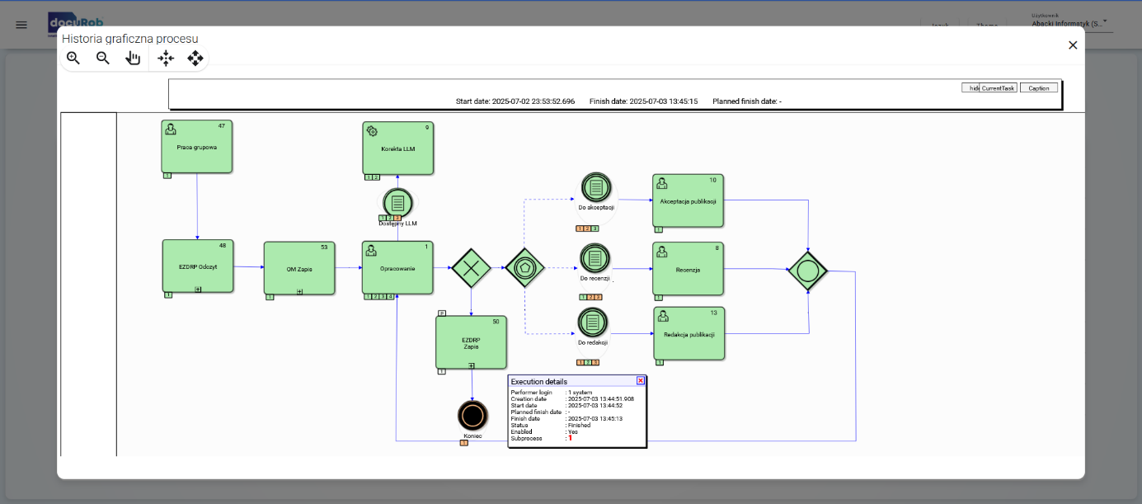
Task: Toggle the hide button in header
Action: coord(970,88)
